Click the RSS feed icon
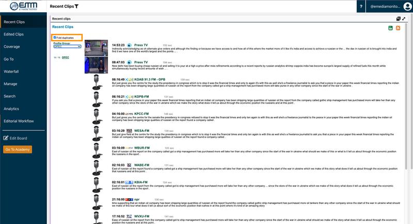Screen dimensions: 413x224 (399, 28)
